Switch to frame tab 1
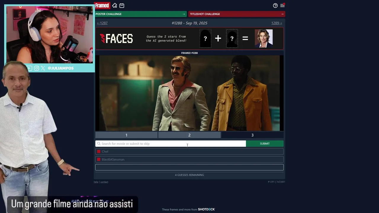The height and width of the screenshot is (213, 379). [126, 135]
